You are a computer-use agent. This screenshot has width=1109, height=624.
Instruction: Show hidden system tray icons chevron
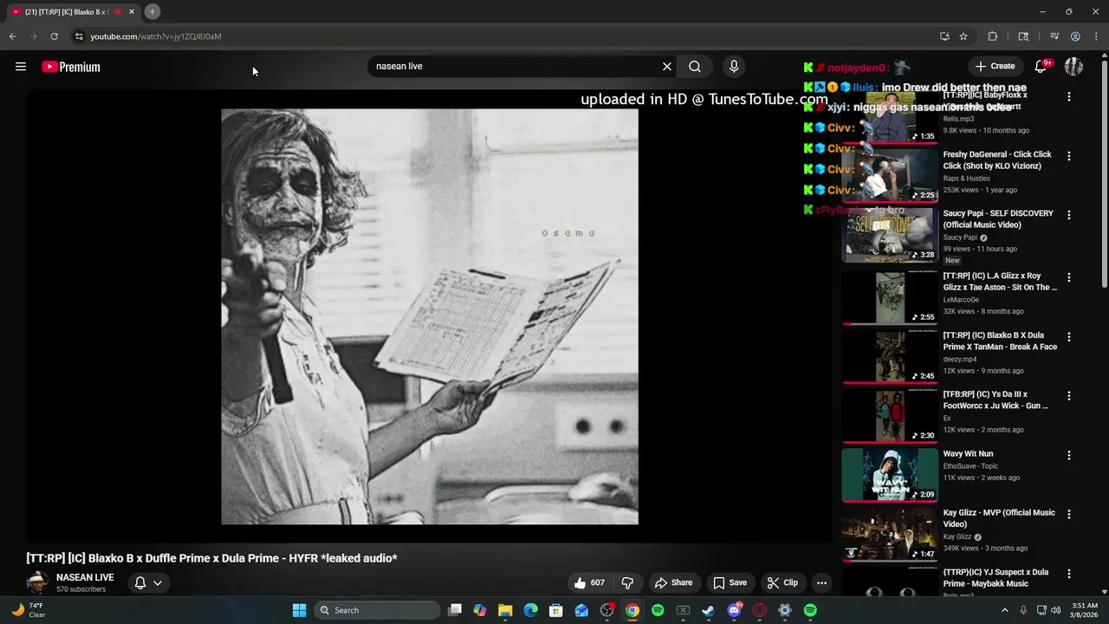coord(1007,610)
